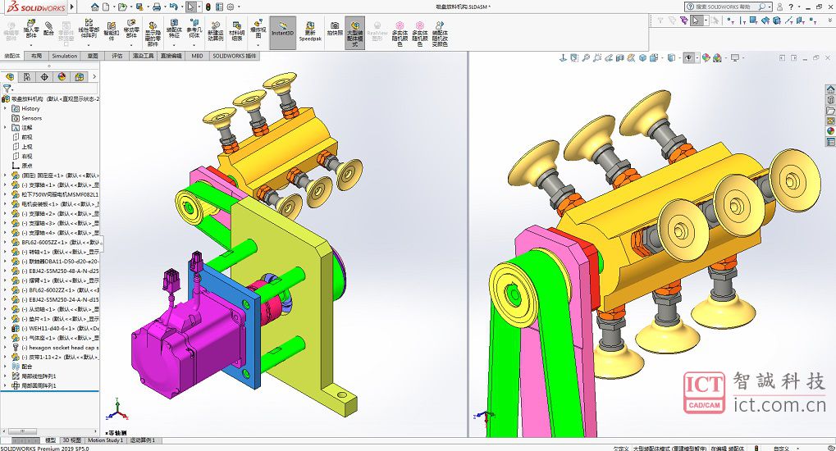Click Edit Appearance color sphere in view toolbar
The width and height of the screenshot is (836, 451).
tap(706, 57)
